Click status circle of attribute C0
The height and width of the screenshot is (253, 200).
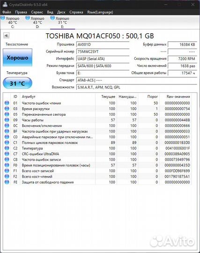coord(7,137)
